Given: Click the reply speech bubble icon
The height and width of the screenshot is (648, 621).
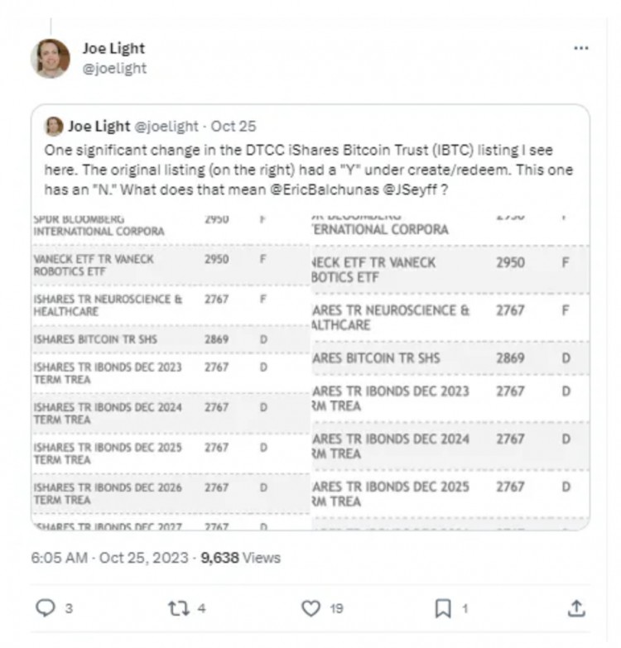Looking at the screenshot, I should [45, 608].
